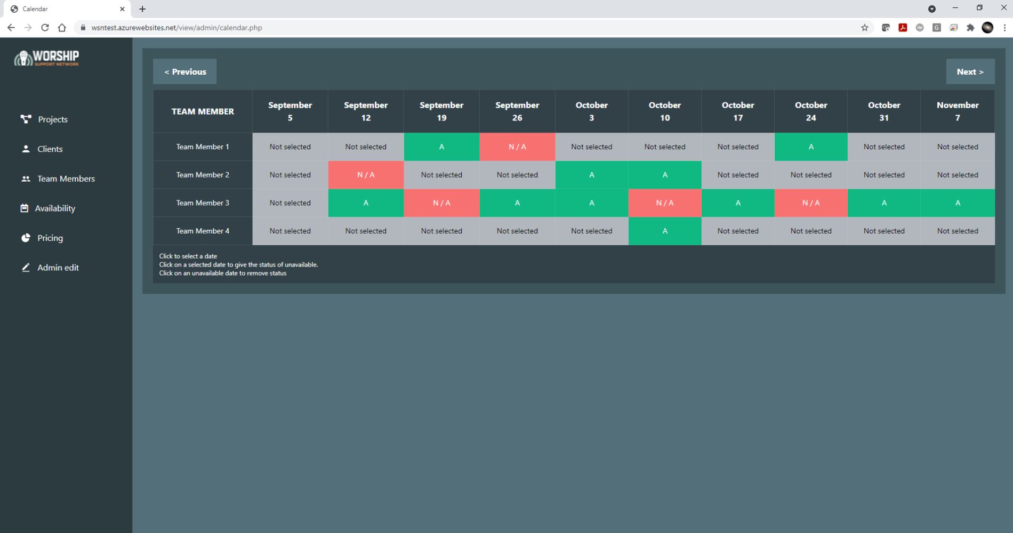Screen dimensions: 1013x533
Task: Click the Admin edit pencil icon
Action: (x=26, y=268)
